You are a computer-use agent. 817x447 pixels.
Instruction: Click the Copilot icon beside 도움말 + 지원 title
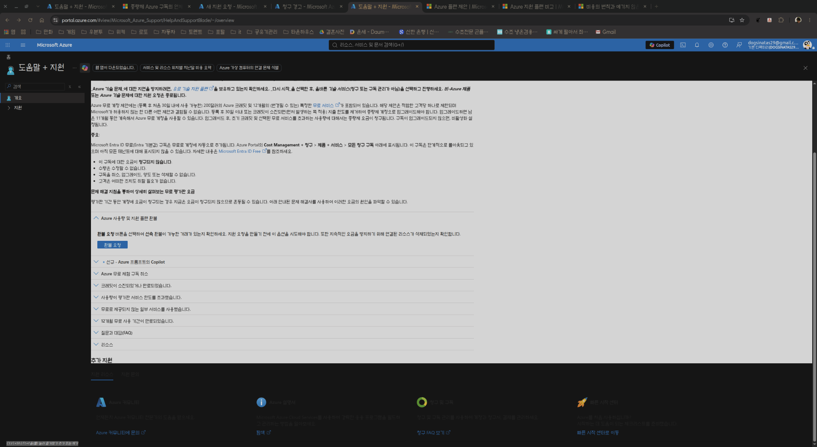[x=85, y=68]
